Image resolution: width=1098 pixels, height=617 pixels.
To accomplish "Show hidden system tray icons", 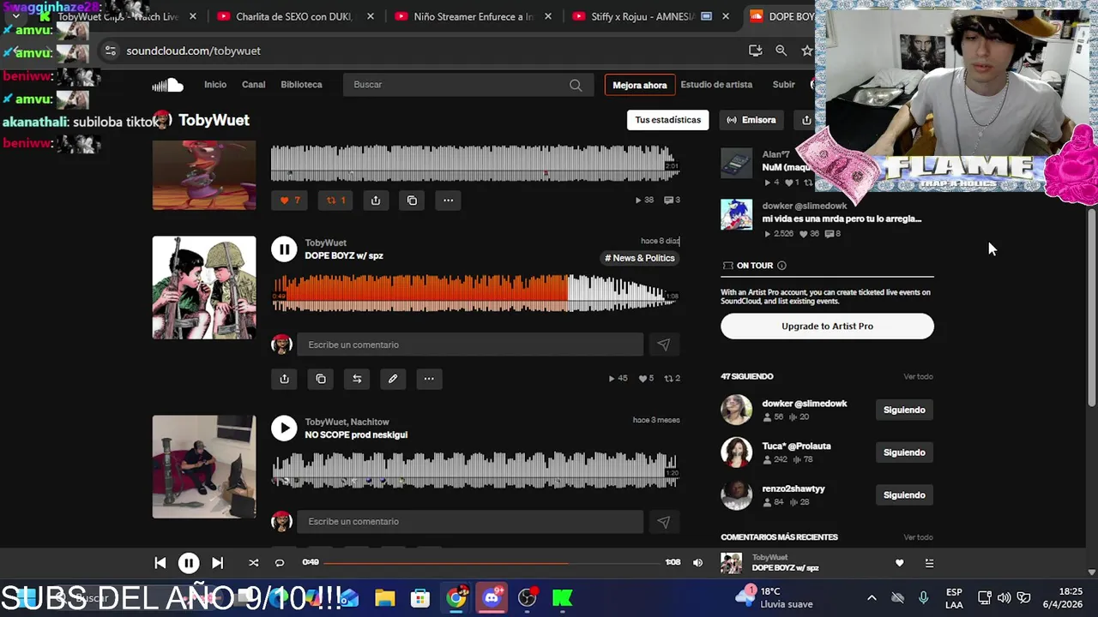I will pos(872,597).
